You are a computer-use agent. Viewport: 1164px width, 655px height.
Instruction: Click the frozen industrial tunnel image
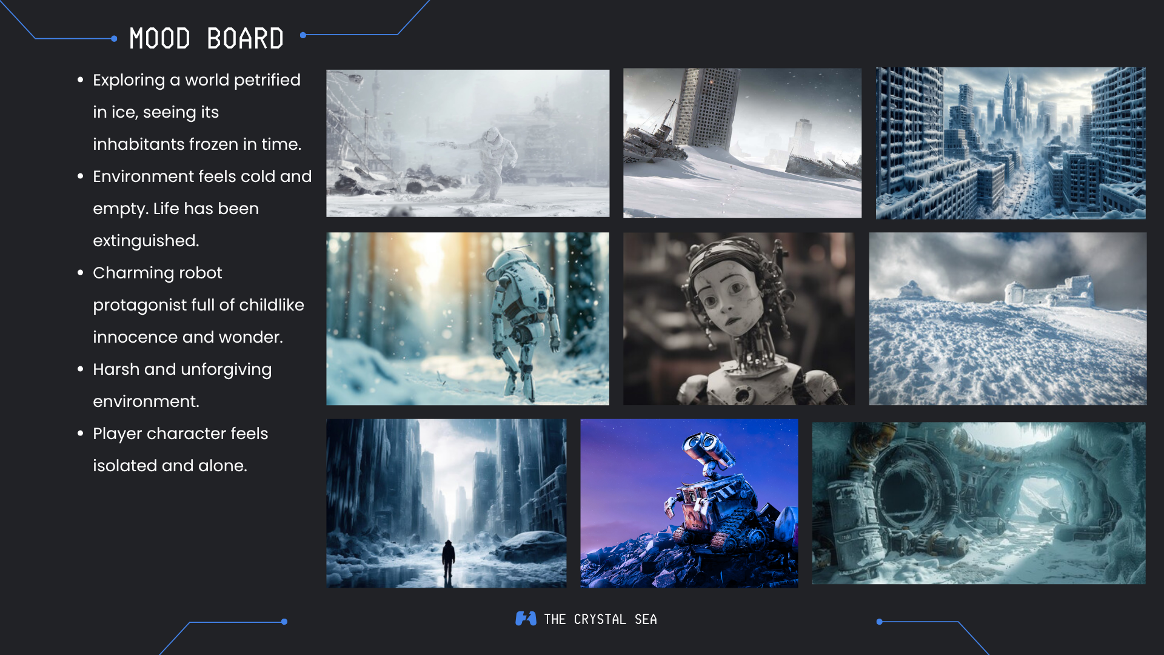pyautogui.click(x=978, y=503)
